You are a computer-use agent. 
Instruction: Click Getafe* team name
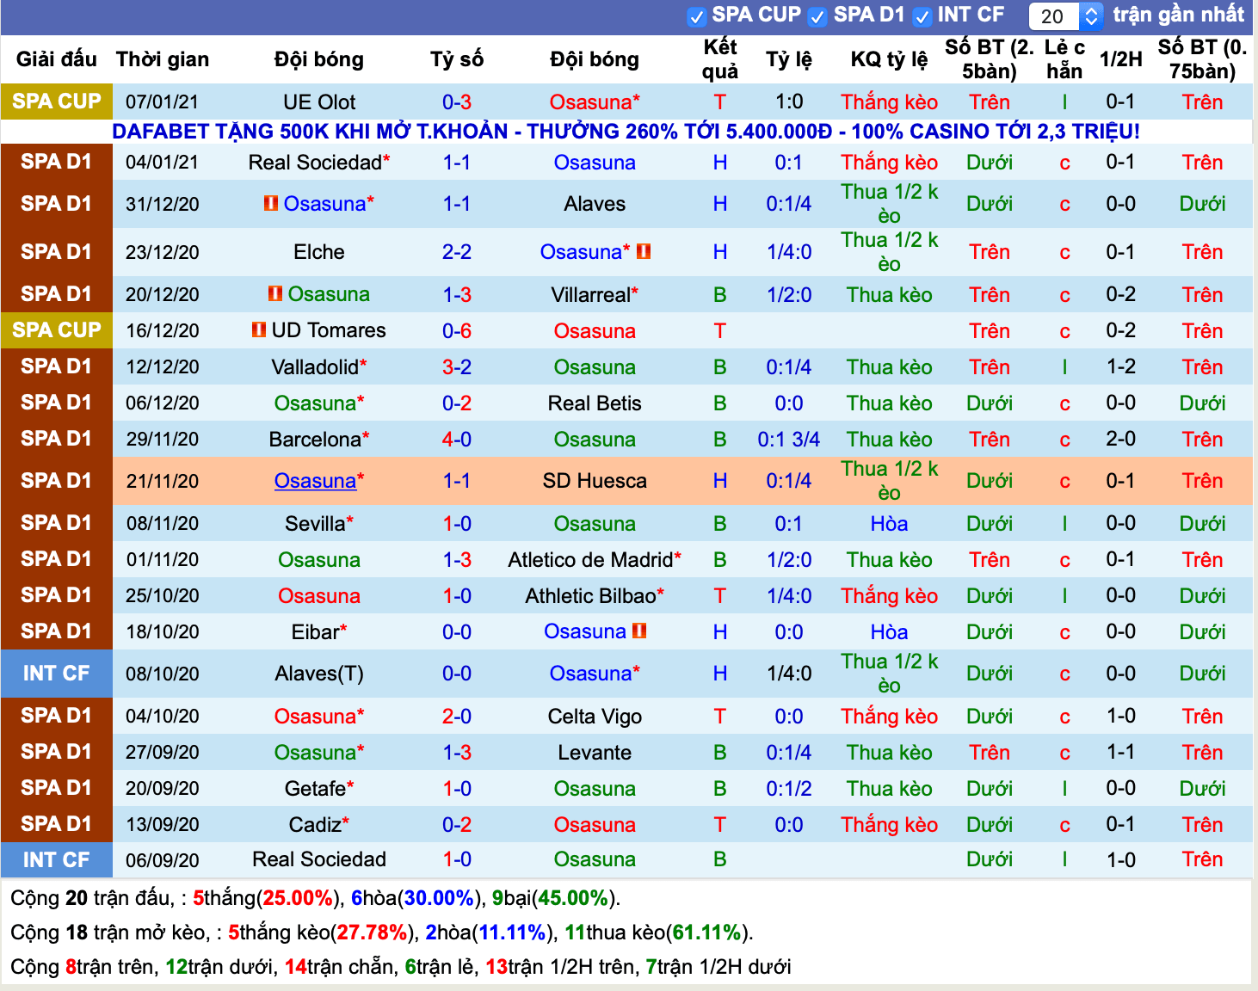coord(319,789)
